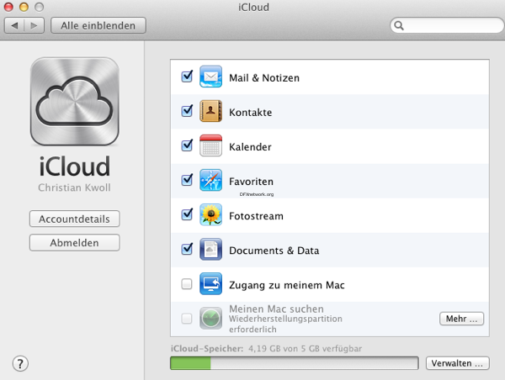Screen dimensions: 505x380
Task: Click the Kontakte label
Action: point(250,113)
